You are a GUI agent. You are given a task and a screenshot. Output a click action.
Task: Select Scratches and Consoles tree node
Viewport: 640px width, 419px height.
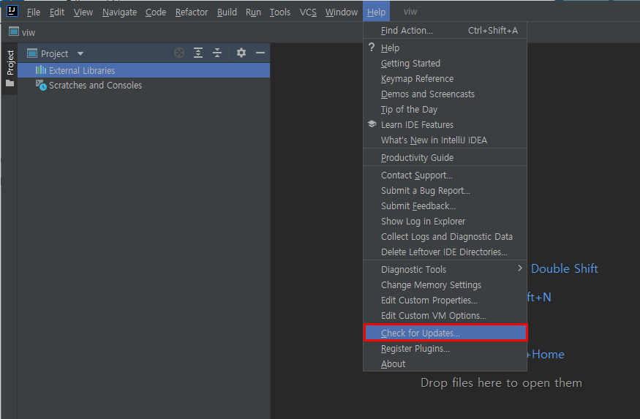[143, 86]
